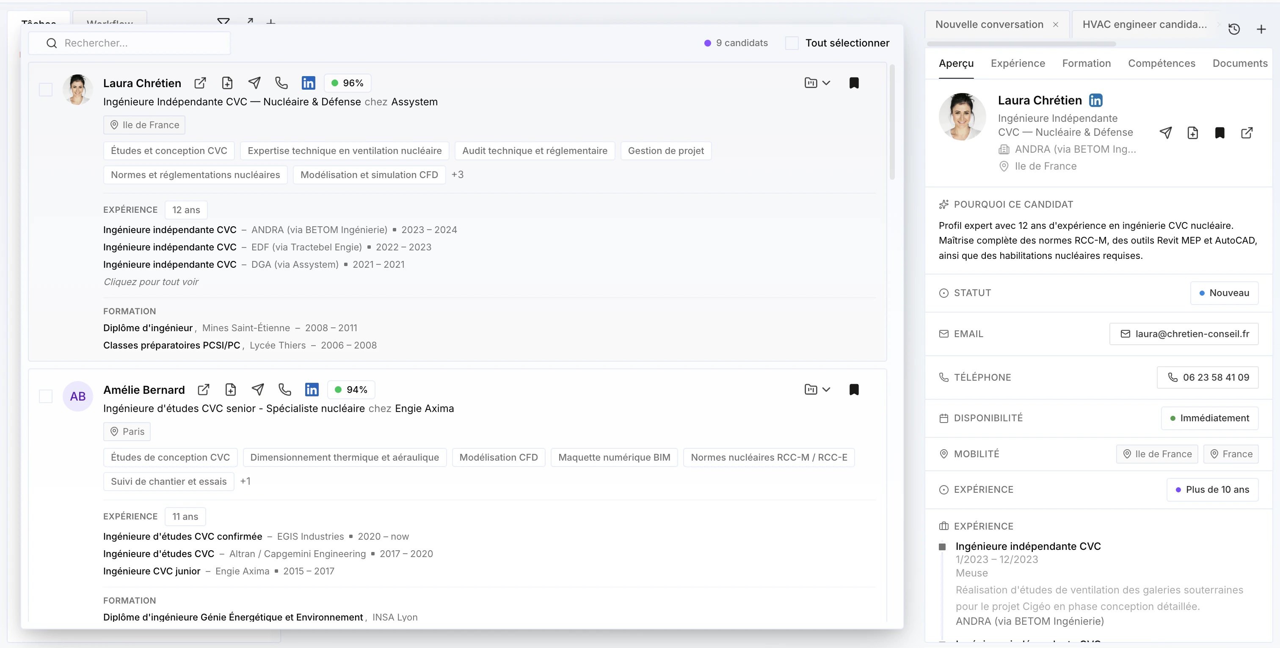
Task: Open the Nouvelle conversation tab
Action: click(989, 25)
